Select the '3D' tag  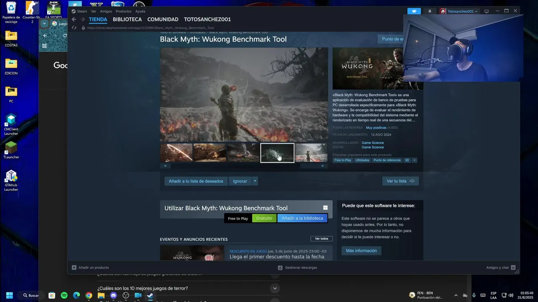(407, 160)
